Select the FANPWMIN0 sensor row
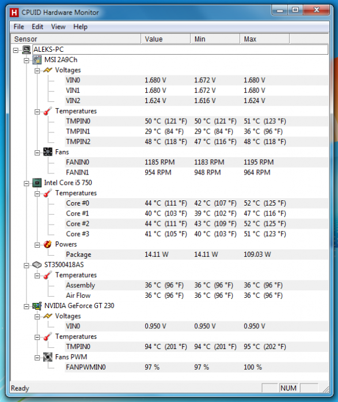 [x=196, y=367]
